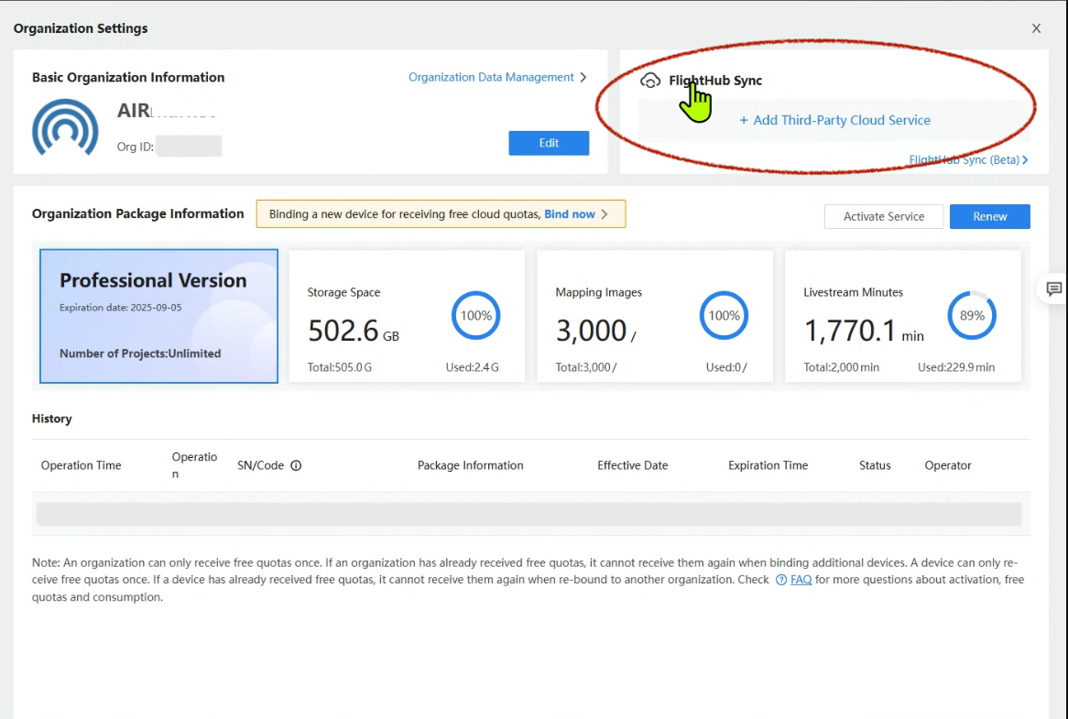Viewport: 1068px width, 719px height.
Task: Click the Expiration Time column header
Action: point(768,465)
